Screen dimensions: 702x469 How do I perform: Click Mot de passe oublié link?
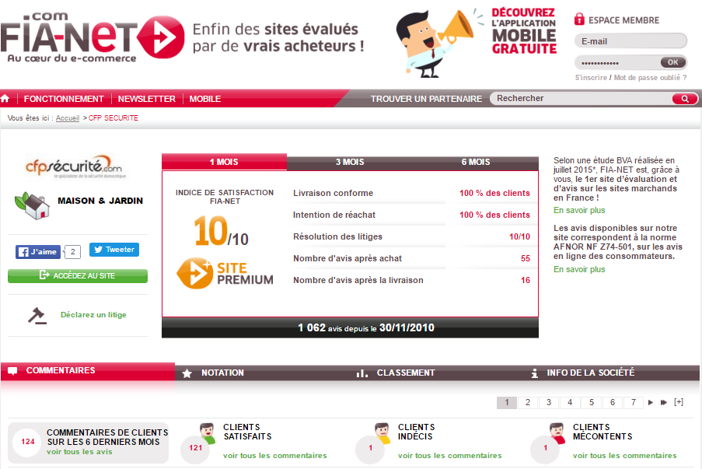tap(650, 78)
